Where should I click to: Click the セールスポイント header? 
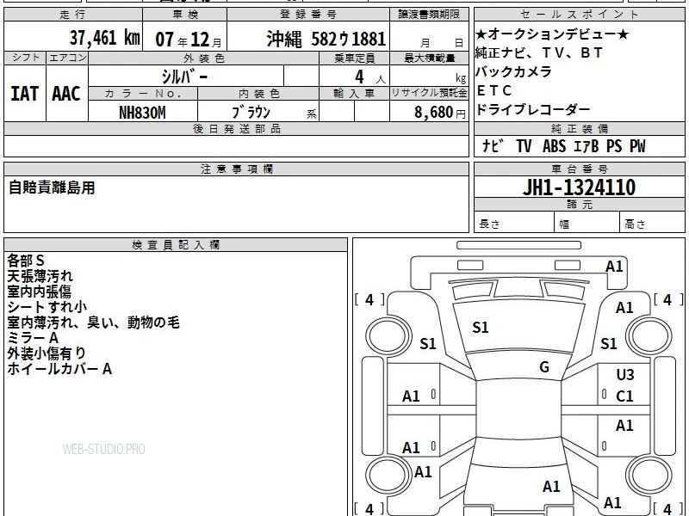tap(579, 15)
